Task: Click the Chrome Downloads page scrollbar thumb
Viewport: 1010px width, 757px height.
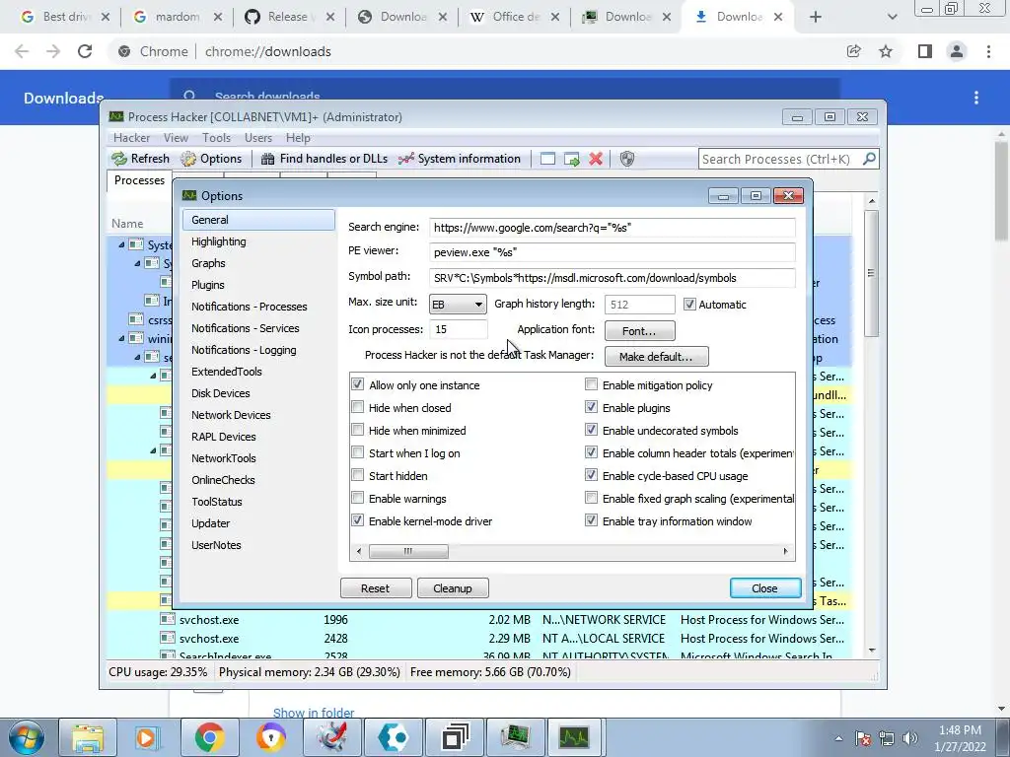Action: pos(1002,190)
